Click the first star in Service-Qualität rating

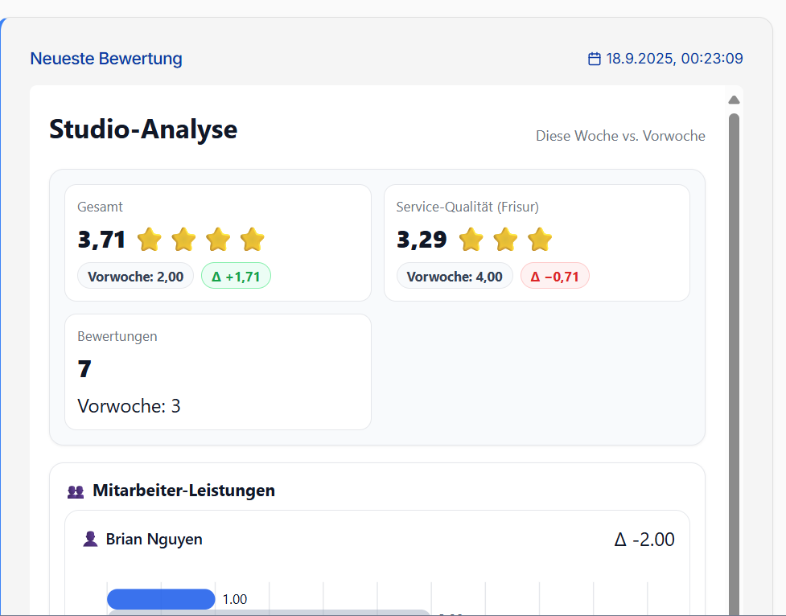point(471,240)
